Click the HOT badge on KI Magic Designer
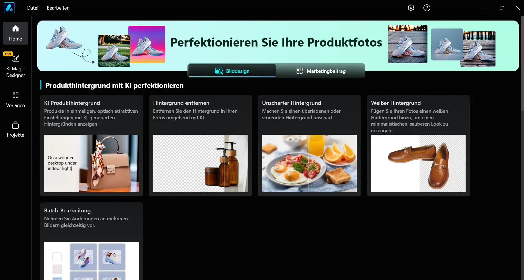This screenshot has width=524, height=280. [x=8, y=54]
